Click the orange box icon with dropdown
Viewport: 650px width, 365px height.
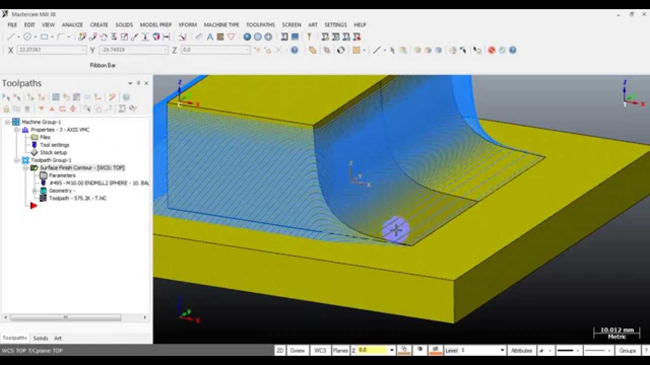(x=356, y=50)
